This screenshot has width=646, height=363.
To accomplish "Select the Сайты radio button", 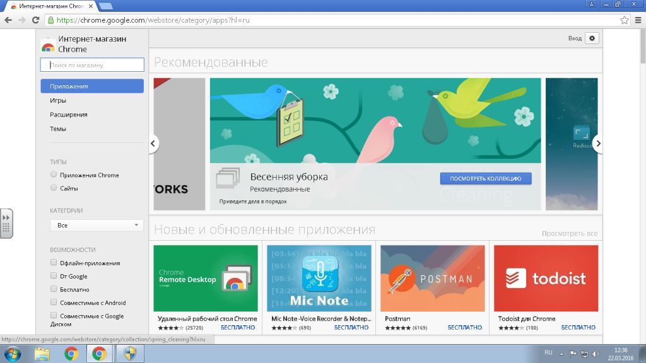I will pos(54,188).
